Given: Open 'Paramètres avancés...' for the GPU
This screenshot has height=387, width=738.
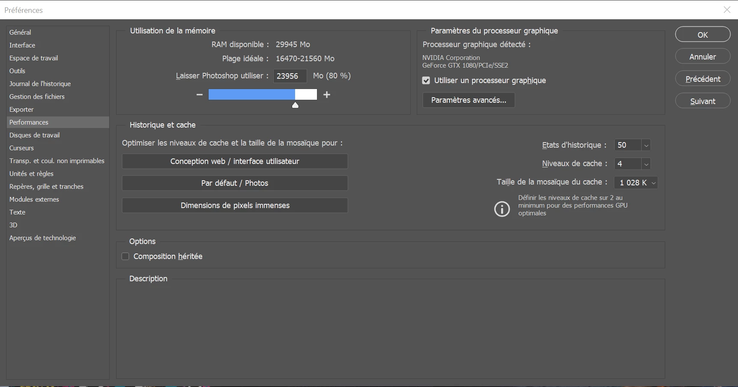Looking at the screenshot, I should coord(469,100).
